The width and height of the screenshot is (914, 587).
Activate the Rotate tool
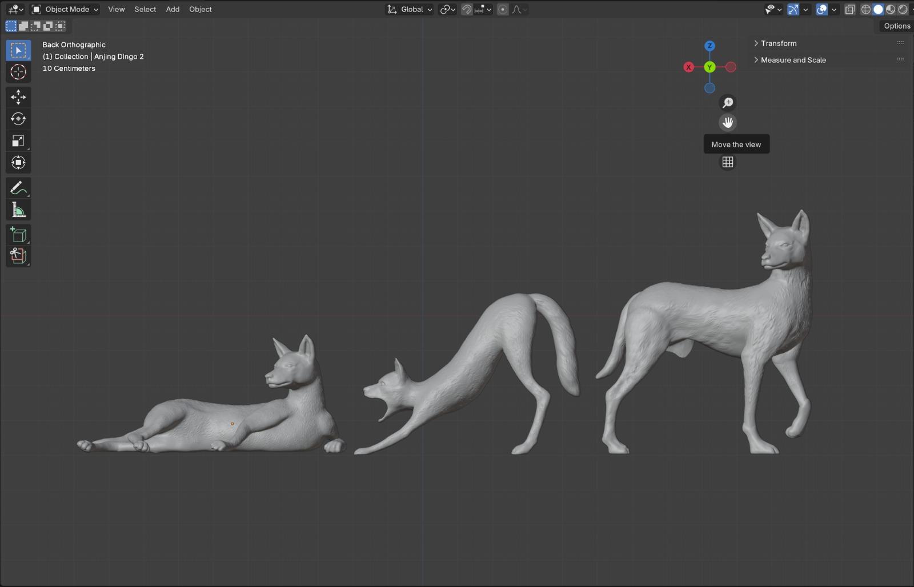click(18, 119)
